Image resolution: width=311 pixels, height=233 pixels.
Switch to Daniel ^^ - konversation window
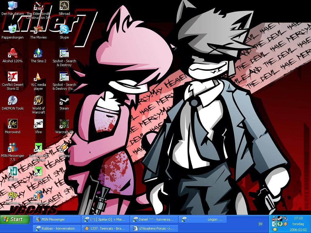pyautogui.click(x=154, y=219)
